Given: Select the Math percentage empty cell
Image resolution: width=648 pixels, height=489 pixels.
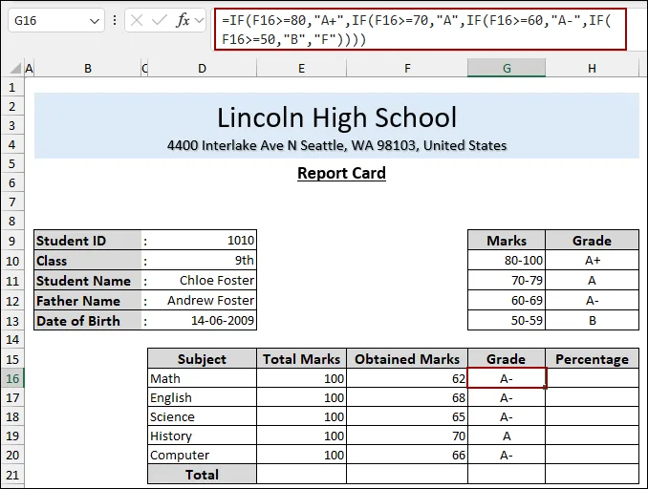Looking at the screenshot, I should pyautogui.click(x=592, y=378).
